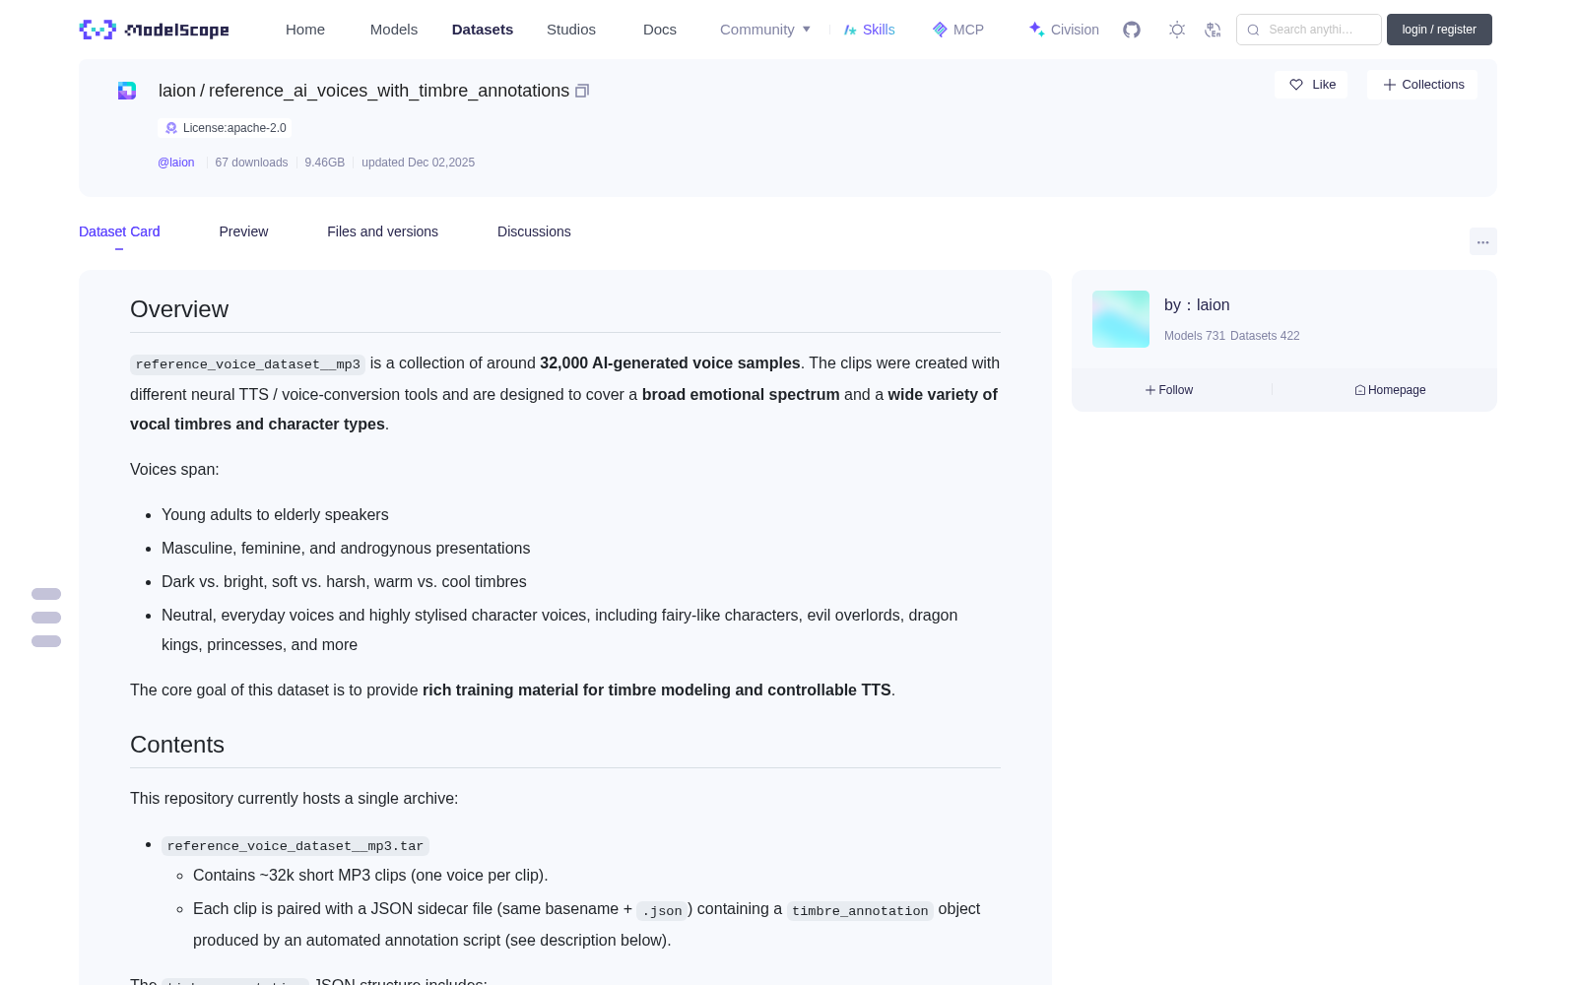Click the License:apache-2.0 tag
The width and height of the screenshot is (1576, 985).
click(x=225, y=128)
